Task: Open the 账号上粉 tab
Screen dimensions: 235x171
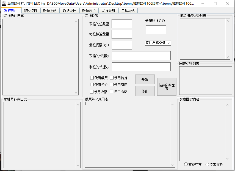Action: [50, 11]
